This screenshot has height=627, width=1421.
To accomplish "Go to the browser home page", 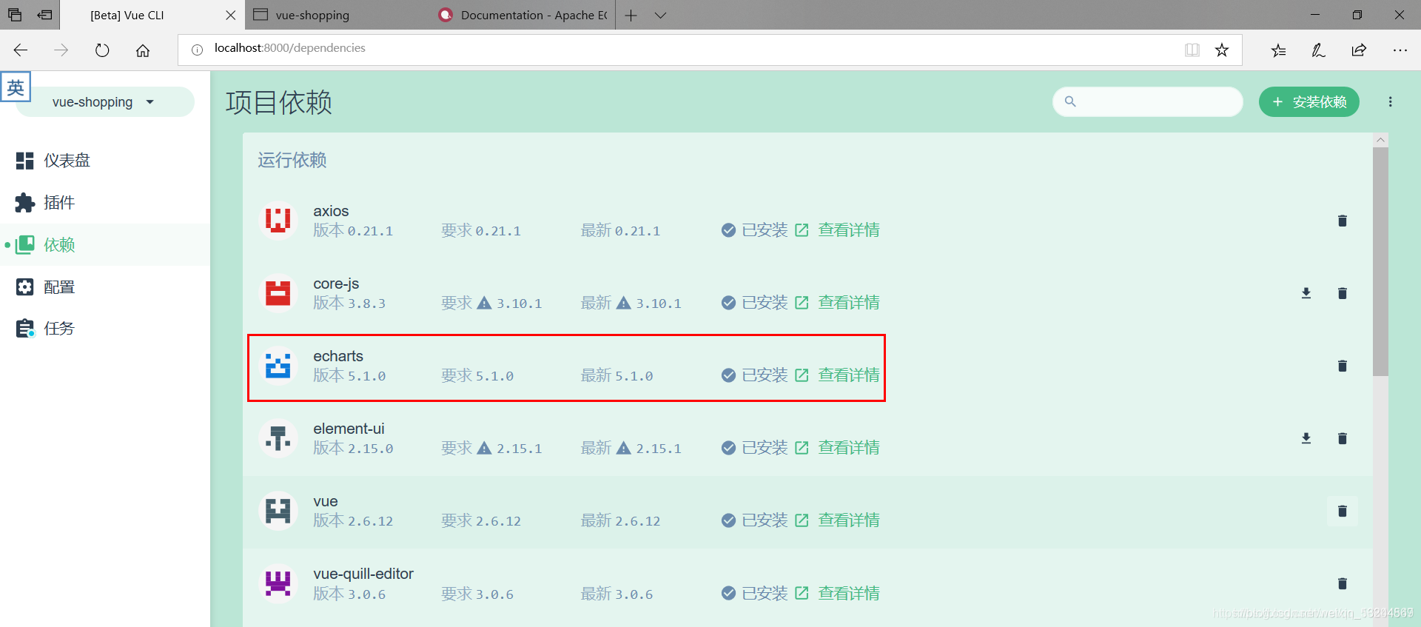I will 143,50.
